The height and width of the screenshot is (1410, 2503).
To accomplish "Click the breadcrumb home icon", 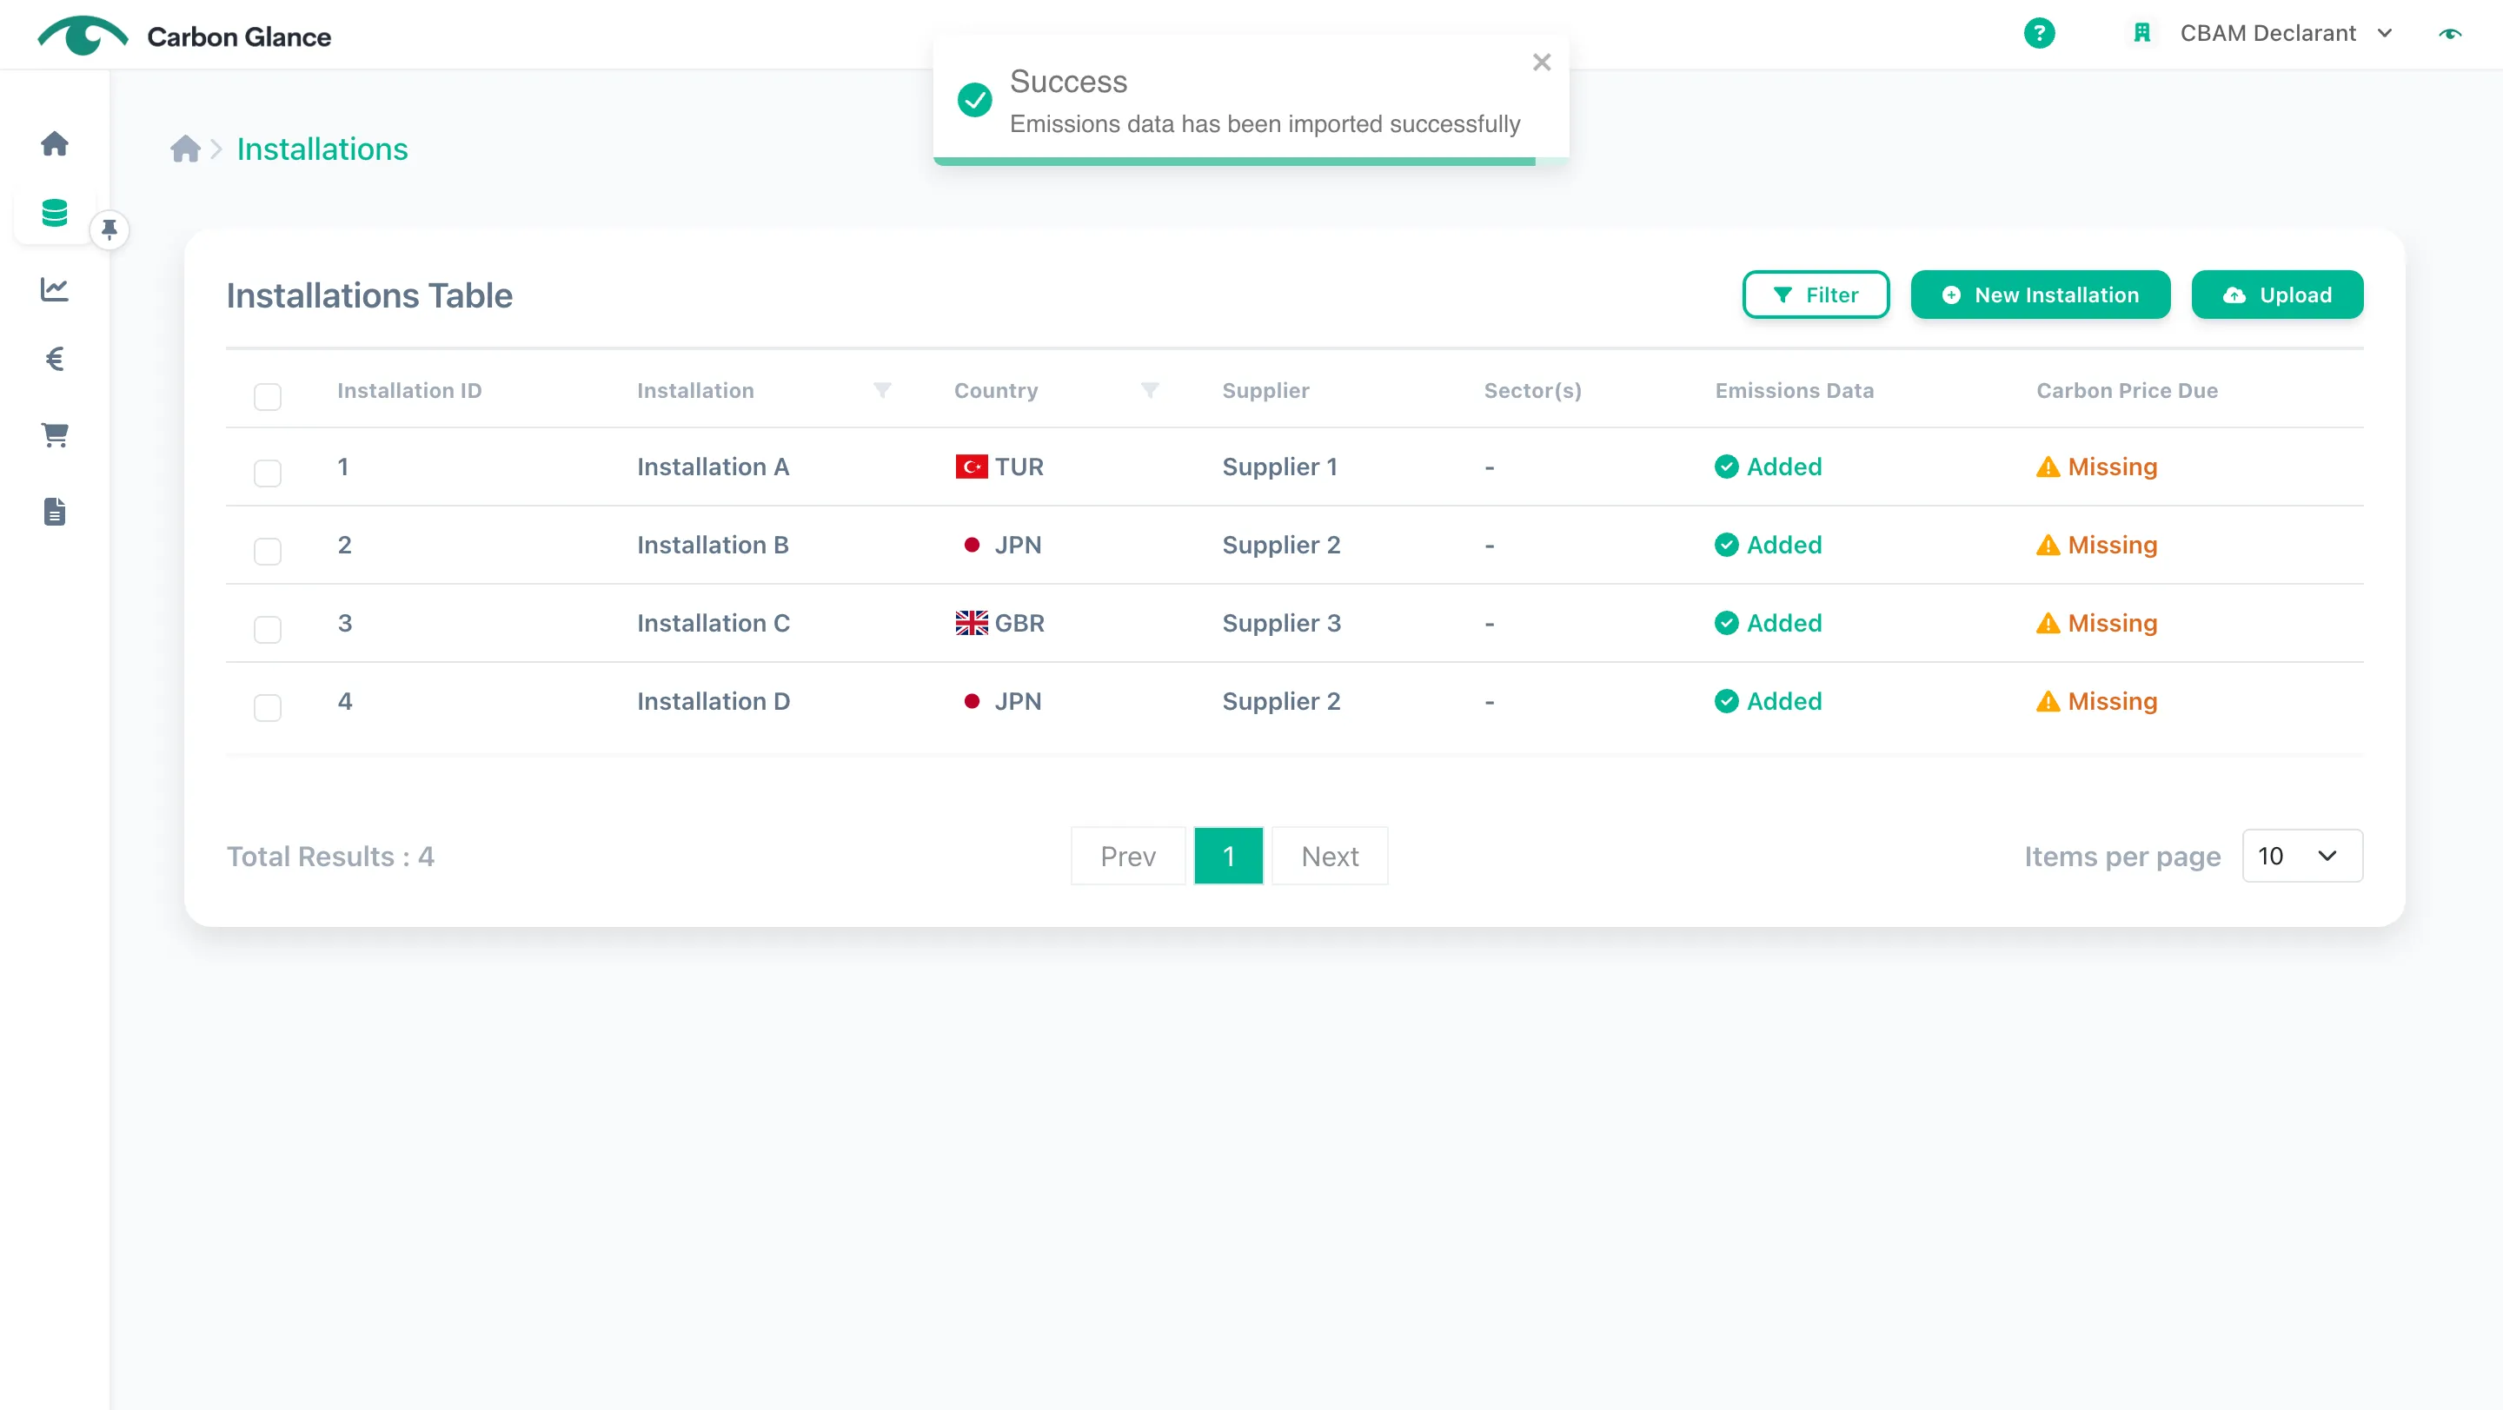I will point(184,149).
